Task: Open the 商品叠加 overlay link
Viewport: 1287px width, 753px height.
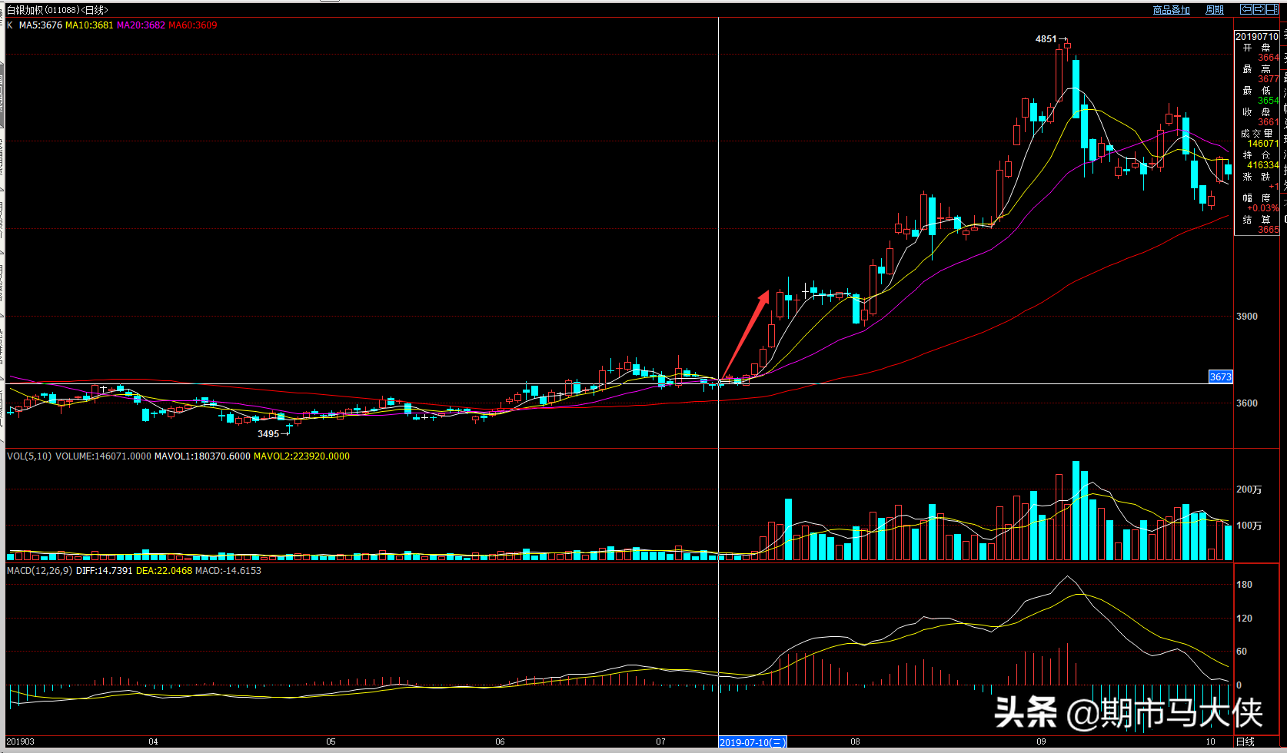Action: point(1172,10)
